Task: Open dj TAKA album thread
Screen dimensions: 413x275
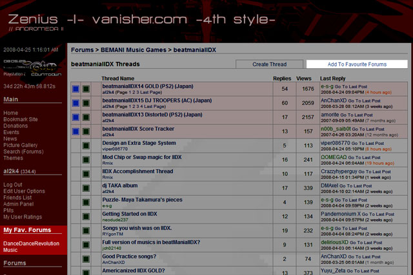Action: pyautogui.click(x=120, y=185)
